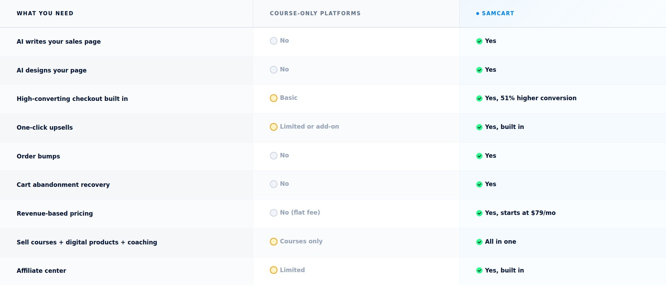Click green check in Cart abandonment recovery row
Viewport: 666px width, 286px height.
[x=479, y=184]
